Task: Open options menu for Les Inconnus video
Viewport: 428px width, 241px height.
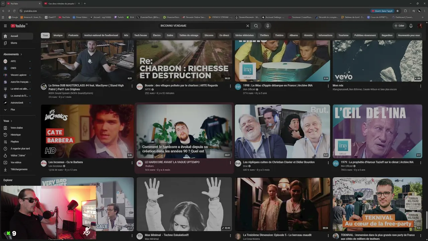Action: [x=132, y=163]
